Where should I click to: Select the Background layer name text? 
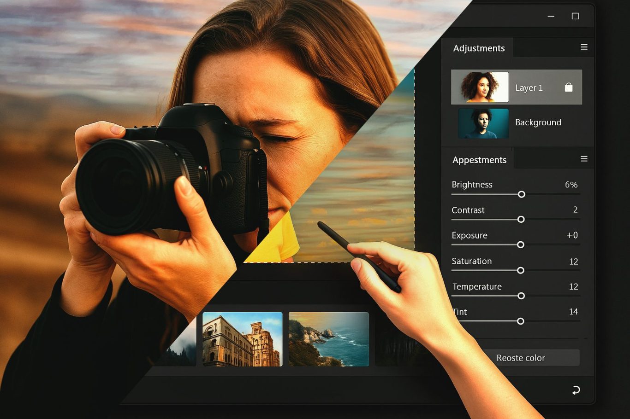[538, 122]
